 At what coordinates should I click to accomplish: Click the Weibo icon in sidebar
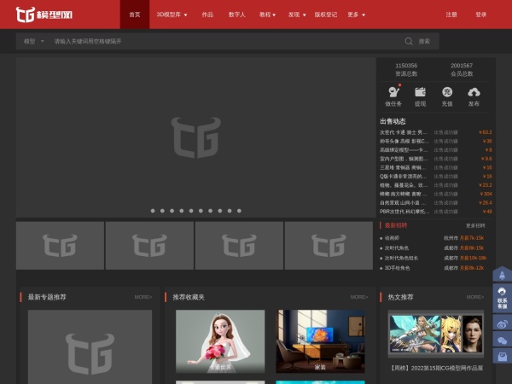[x=503, y=323]
